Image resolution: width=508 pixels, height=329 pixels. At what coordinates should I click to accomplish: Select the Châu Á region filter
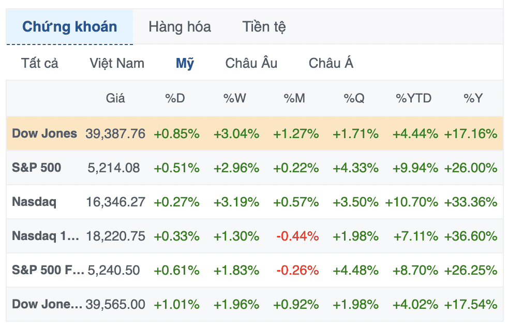[331, 63]
